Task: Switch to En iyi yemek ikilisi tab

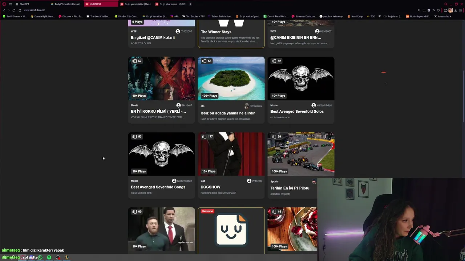Action: (x=136, y=4)
